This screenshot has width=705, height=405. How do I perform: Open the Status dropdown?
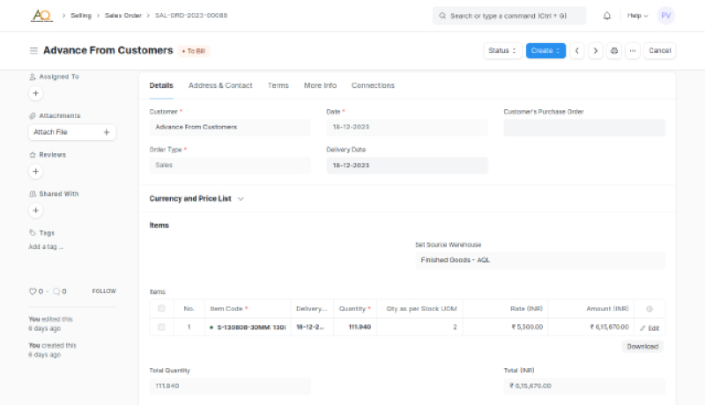pyautogui.click(x=501, y=51)
